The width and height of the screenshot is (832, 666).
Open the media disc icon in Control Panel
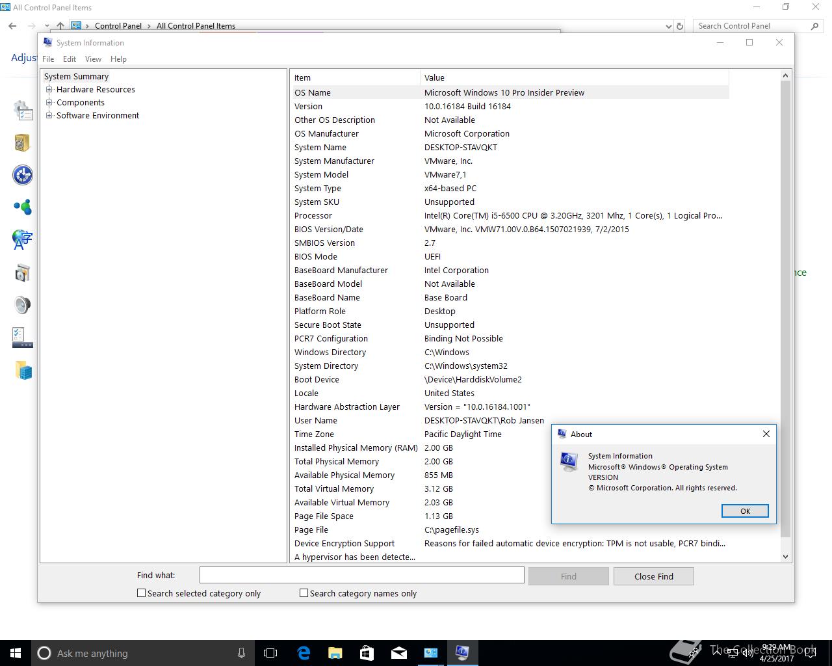pos(23,273)
